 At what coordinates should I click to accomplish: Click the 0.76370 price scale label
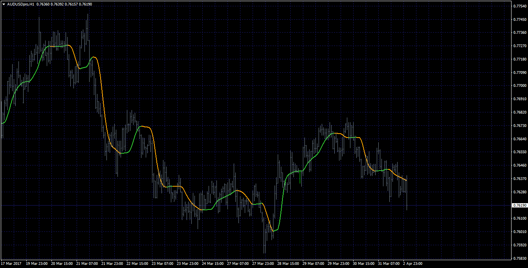tap(520, 178)
